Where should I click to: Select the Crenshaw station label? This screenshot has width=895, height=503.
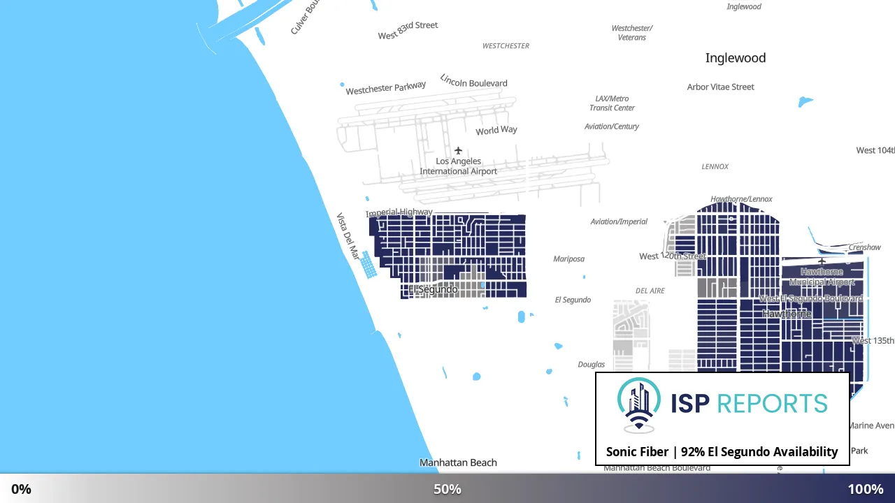[864, 247]
